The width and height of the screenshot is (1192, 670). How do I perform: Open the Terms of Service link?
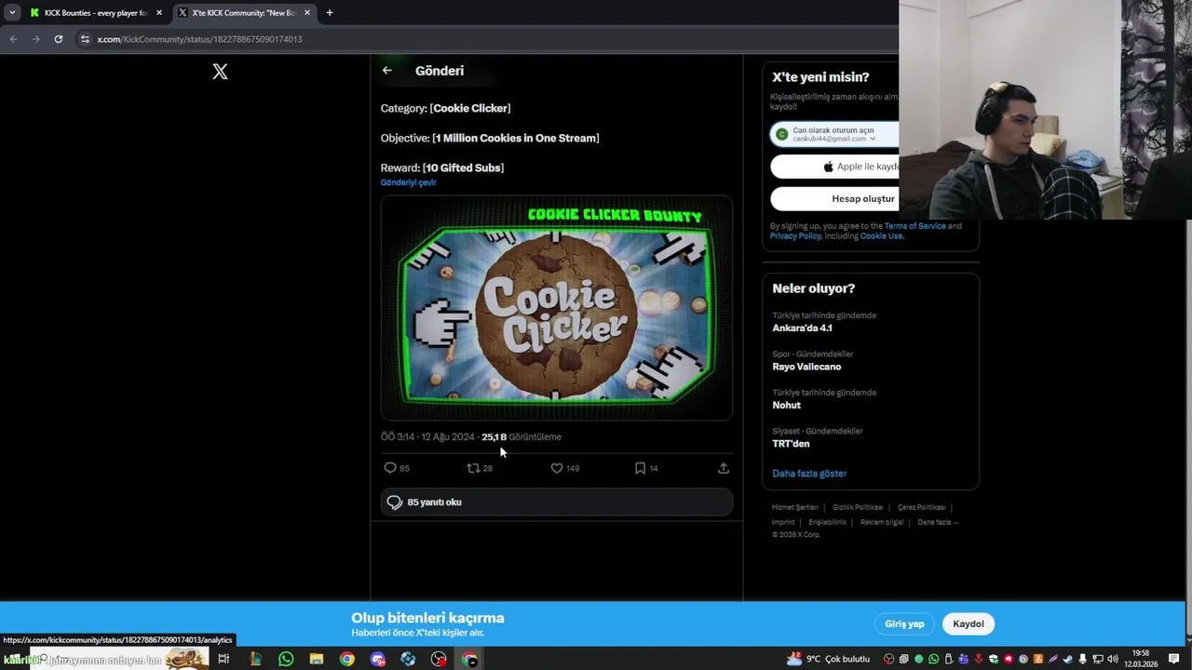(x=914, y=226)
